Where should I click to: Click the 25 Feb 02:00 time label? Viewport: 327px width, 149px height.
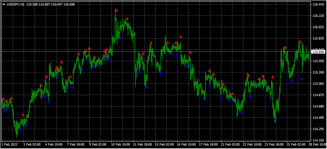coord(296,145)
